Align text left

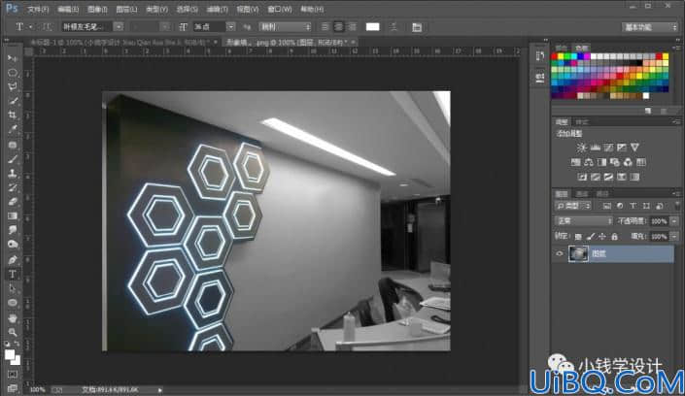pyautogui.click(x=325, y=27)
